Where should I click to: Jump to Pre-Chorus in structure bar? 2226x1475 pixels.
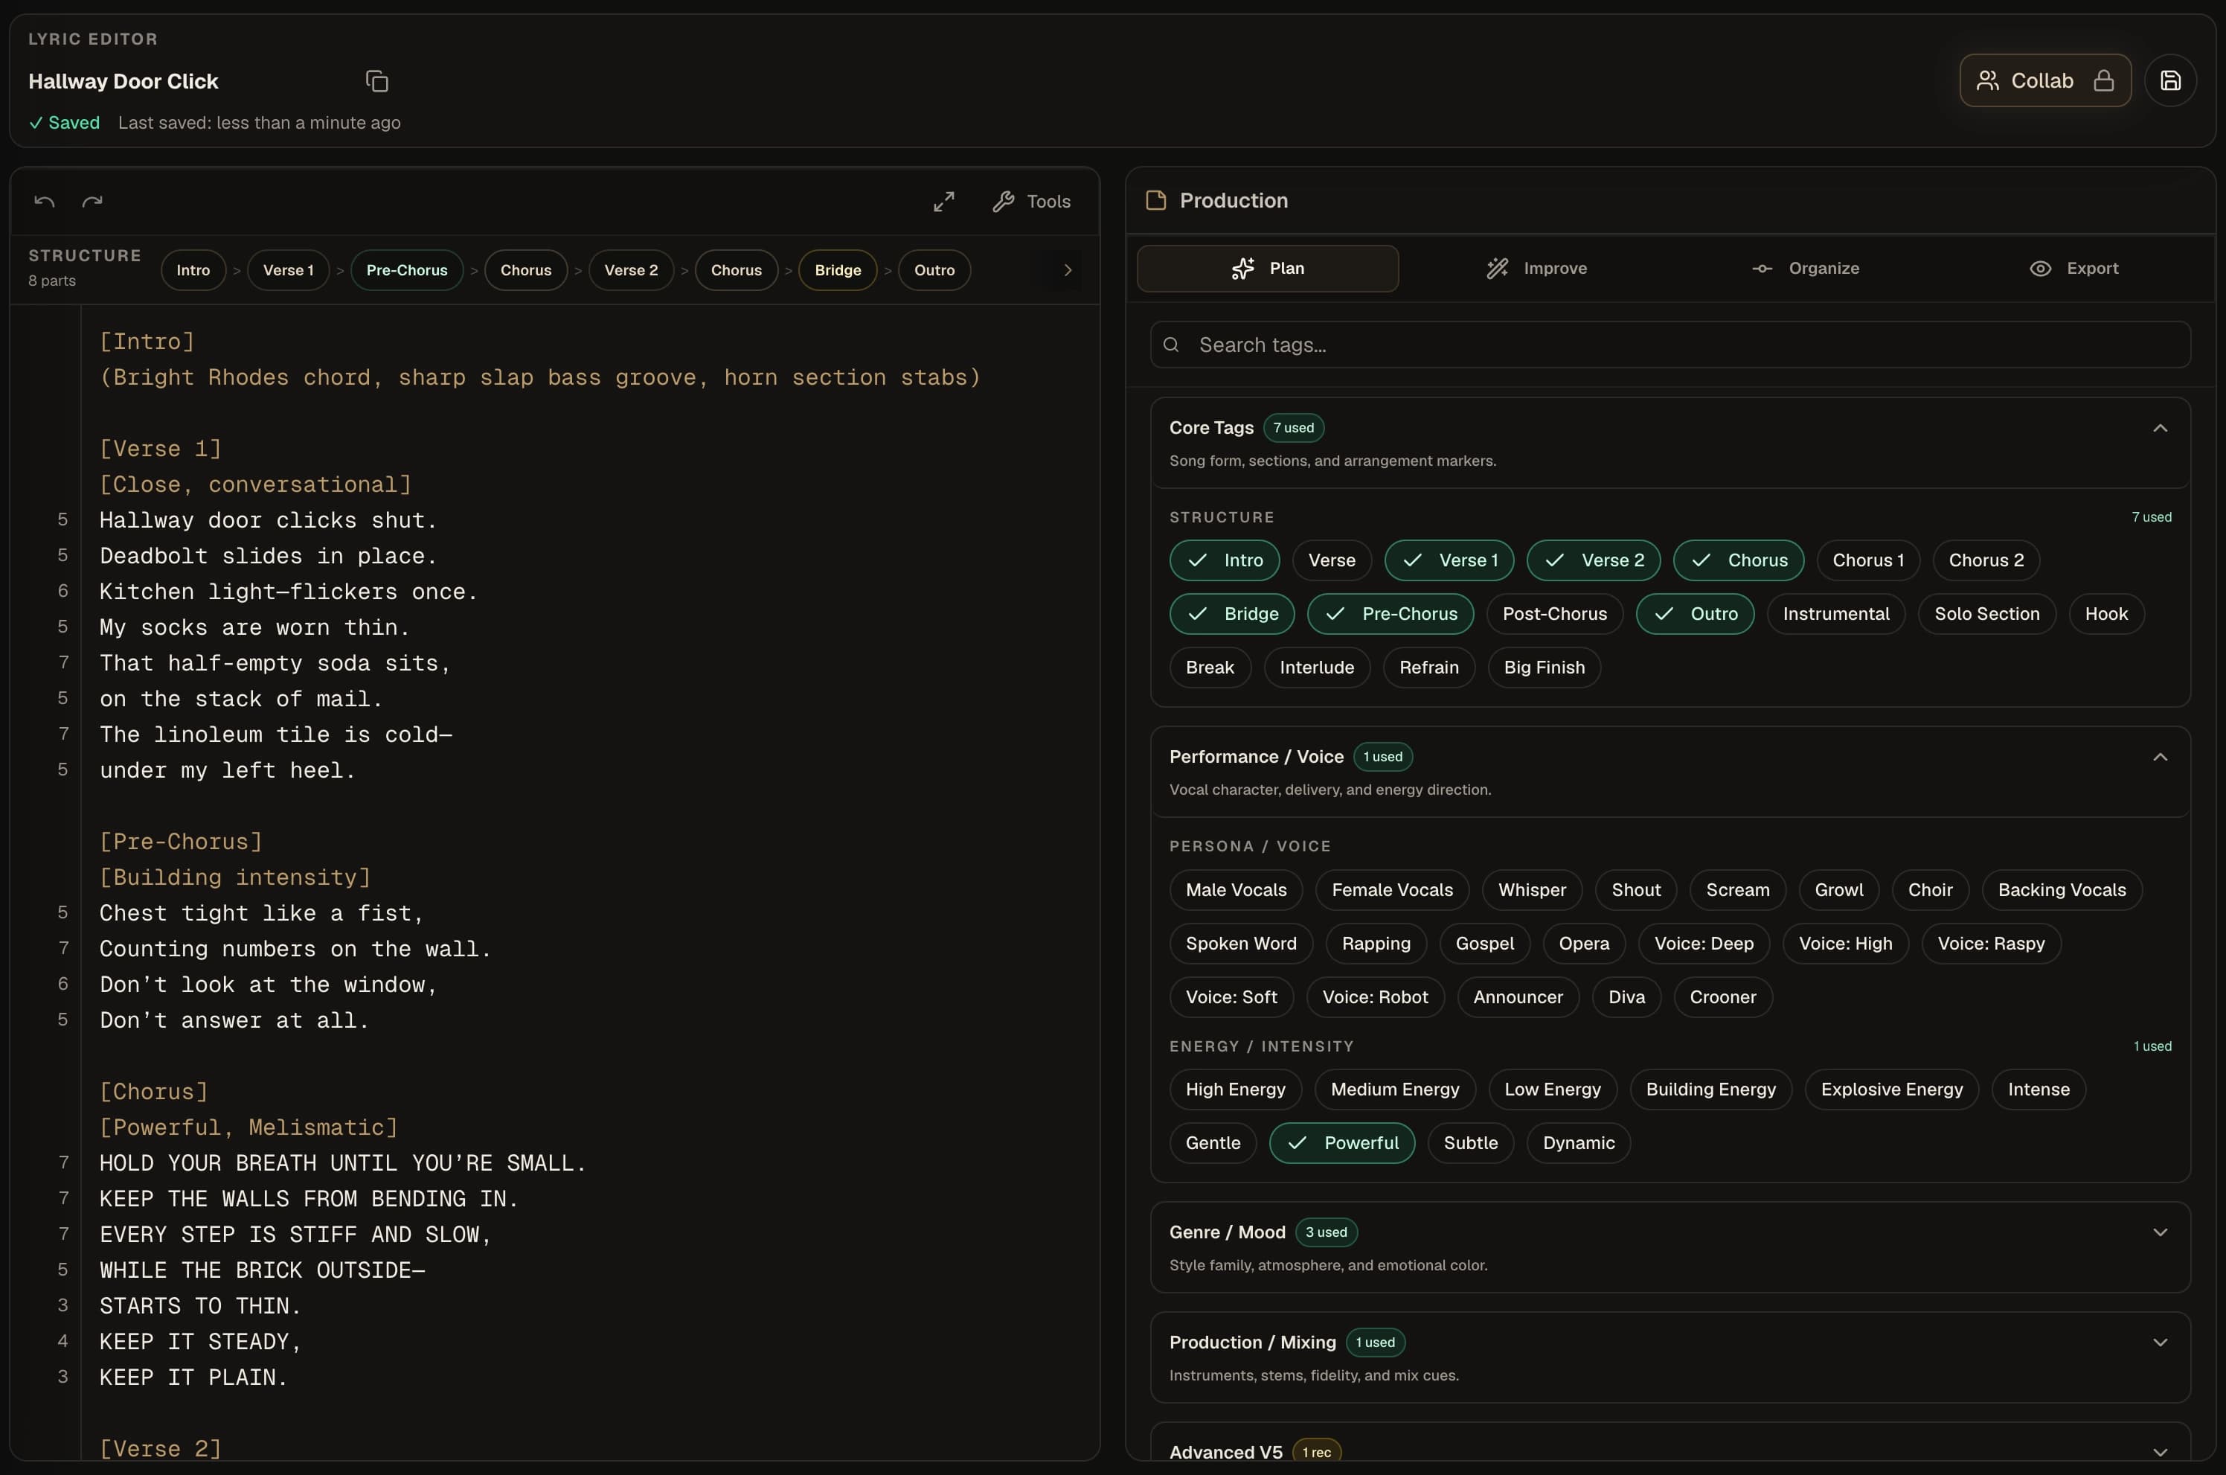pyautogui.click(x=406, y=270)
